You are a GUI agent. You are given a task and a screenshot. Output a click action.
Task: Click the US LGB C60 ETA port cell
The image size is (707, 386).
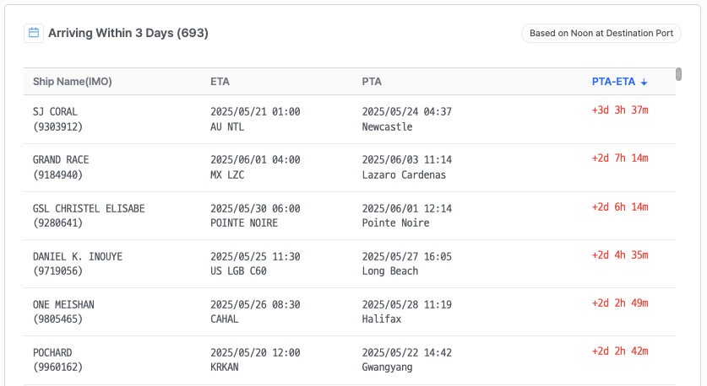click(x=238, y=271)
